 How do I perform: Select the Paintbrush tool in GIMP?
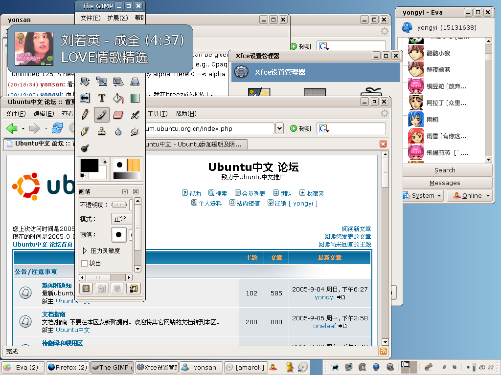[102, 115]
